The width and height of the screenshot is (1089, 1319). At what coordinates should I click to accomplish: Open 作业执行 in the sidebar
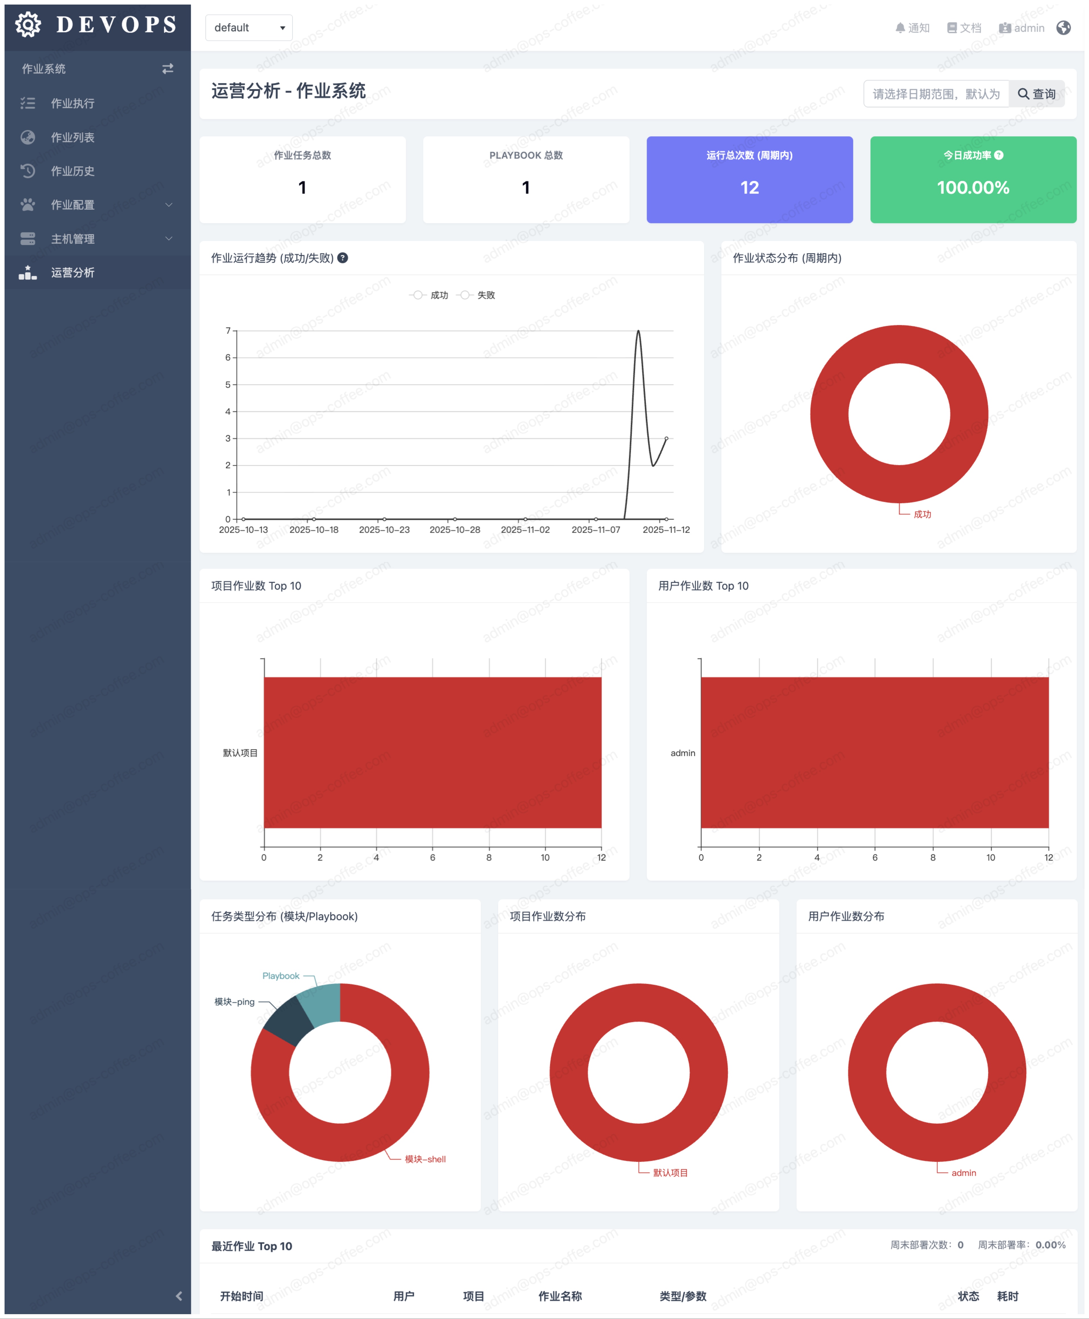click(73, 103)
